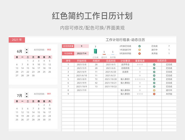Click the July month up spinner arrow

pyautogui.click(x=27, y=94)
